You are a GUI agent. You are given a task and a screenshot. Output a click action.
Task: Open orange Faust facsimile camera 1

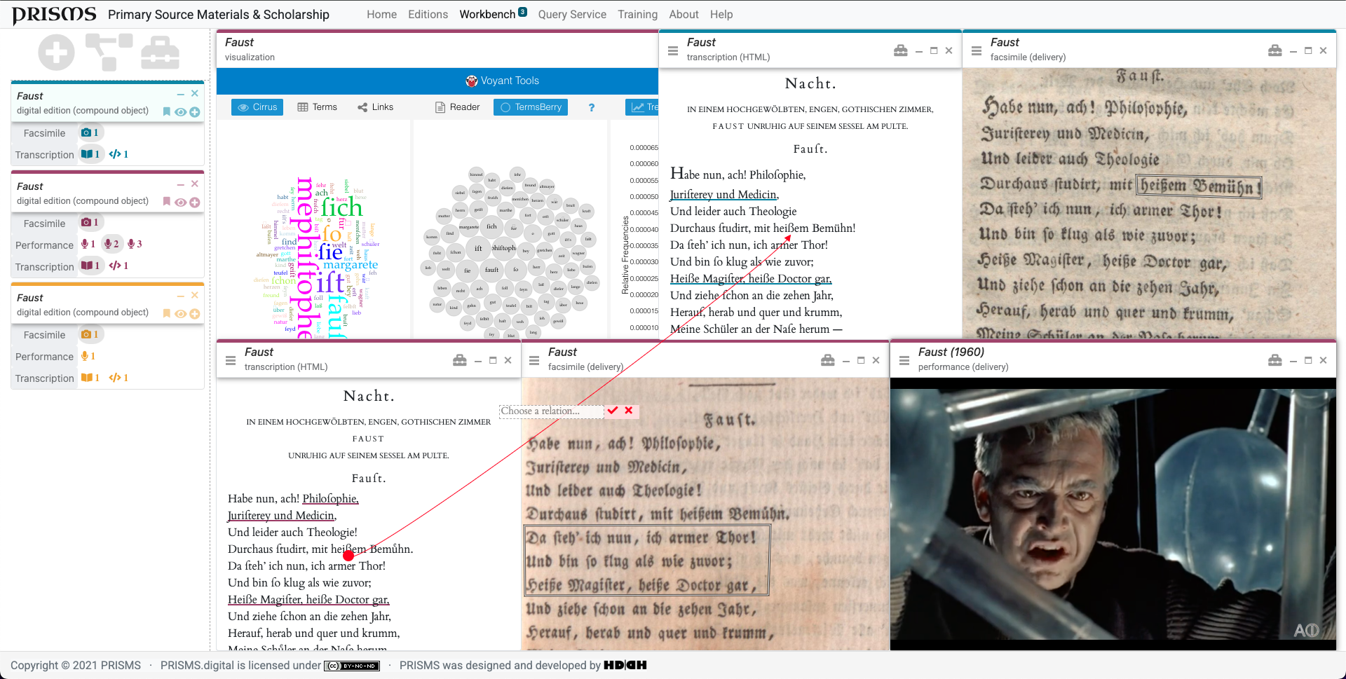(90, 334)
